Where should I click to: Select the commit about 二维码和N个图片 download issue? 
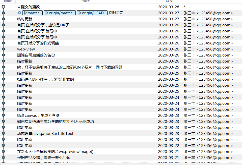pyautogui.click(x=70, y=67)
